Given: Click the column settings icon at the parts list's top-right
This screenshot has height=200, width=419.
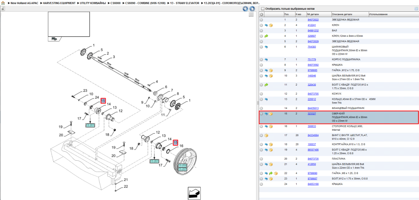Looking at the screenshot, I should (x=416, y=8).
